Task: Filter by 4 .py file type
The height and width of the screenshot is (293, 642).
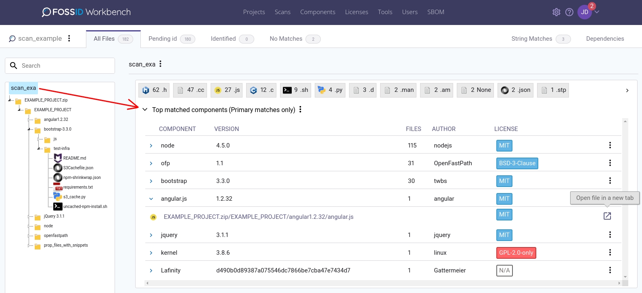Action: (x=330, y=90)
